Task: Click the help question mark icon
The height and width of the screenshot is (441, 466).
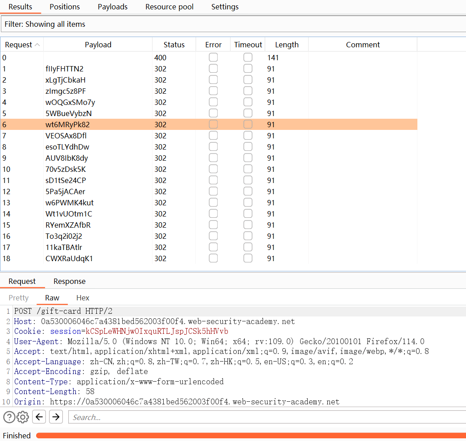Action: (x=9, y=417)
